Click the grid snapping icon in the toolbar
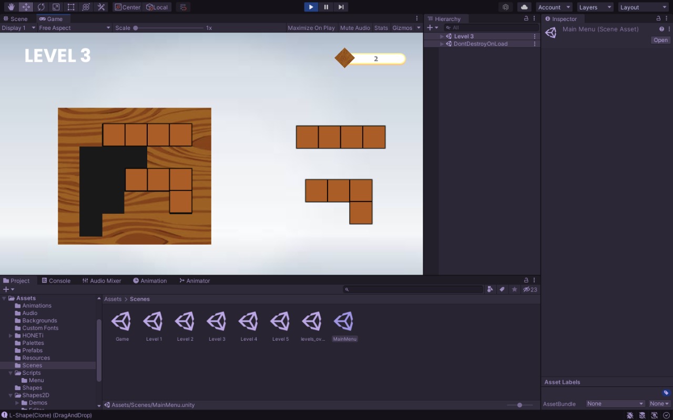The width and height of the screenshot is (673, 420). [183, 7]
